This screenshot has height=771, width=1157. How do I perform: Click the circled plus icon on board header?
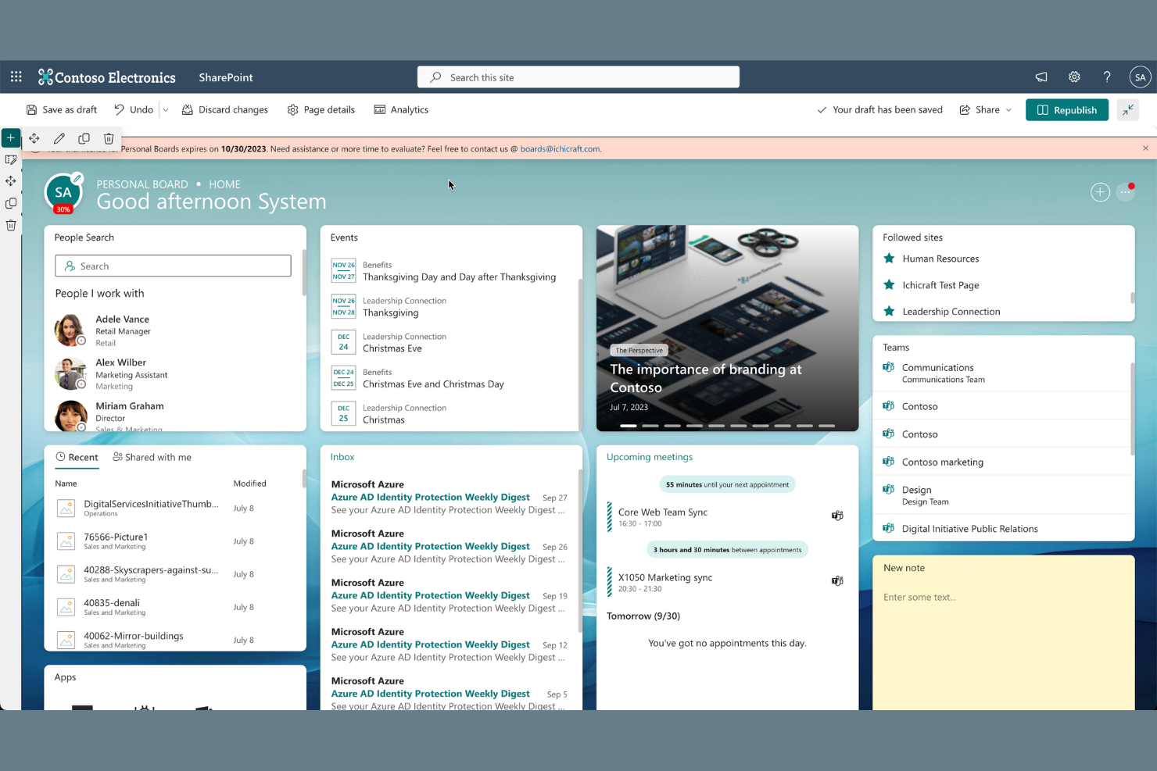tap(1100, 192)
